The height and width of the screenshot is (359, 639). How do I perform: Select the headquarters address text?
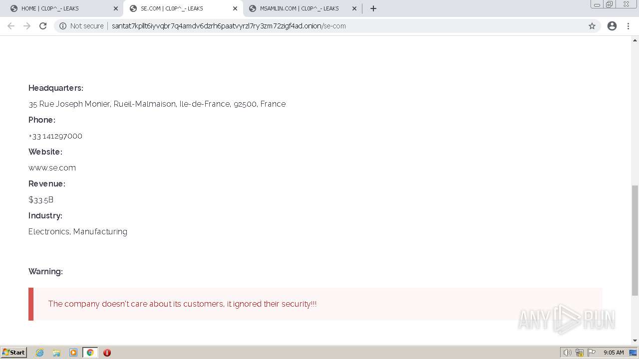[x=157, y=104]
